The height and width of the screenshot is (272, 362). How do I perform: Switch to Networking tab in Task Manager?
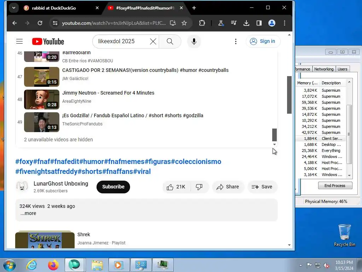coord(324,69)
